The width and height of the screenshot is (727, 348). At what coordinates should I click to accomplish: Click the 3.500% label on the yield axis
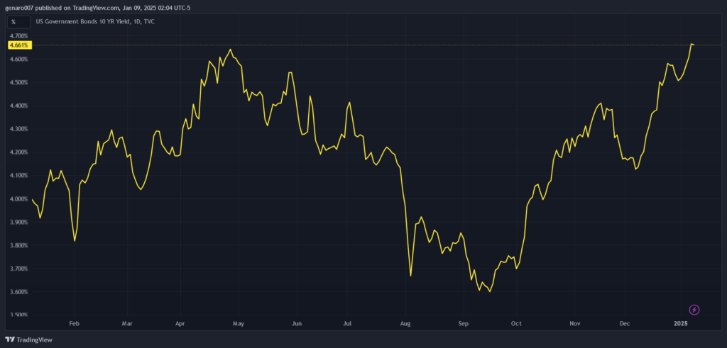coord(18,315)
